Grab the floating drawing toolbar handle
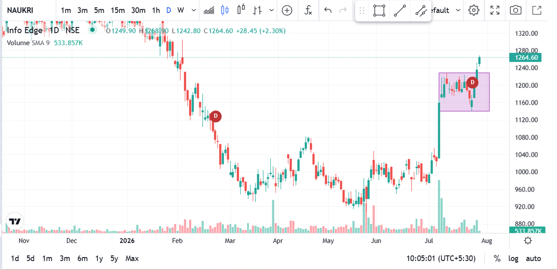 tap(362, 11)
